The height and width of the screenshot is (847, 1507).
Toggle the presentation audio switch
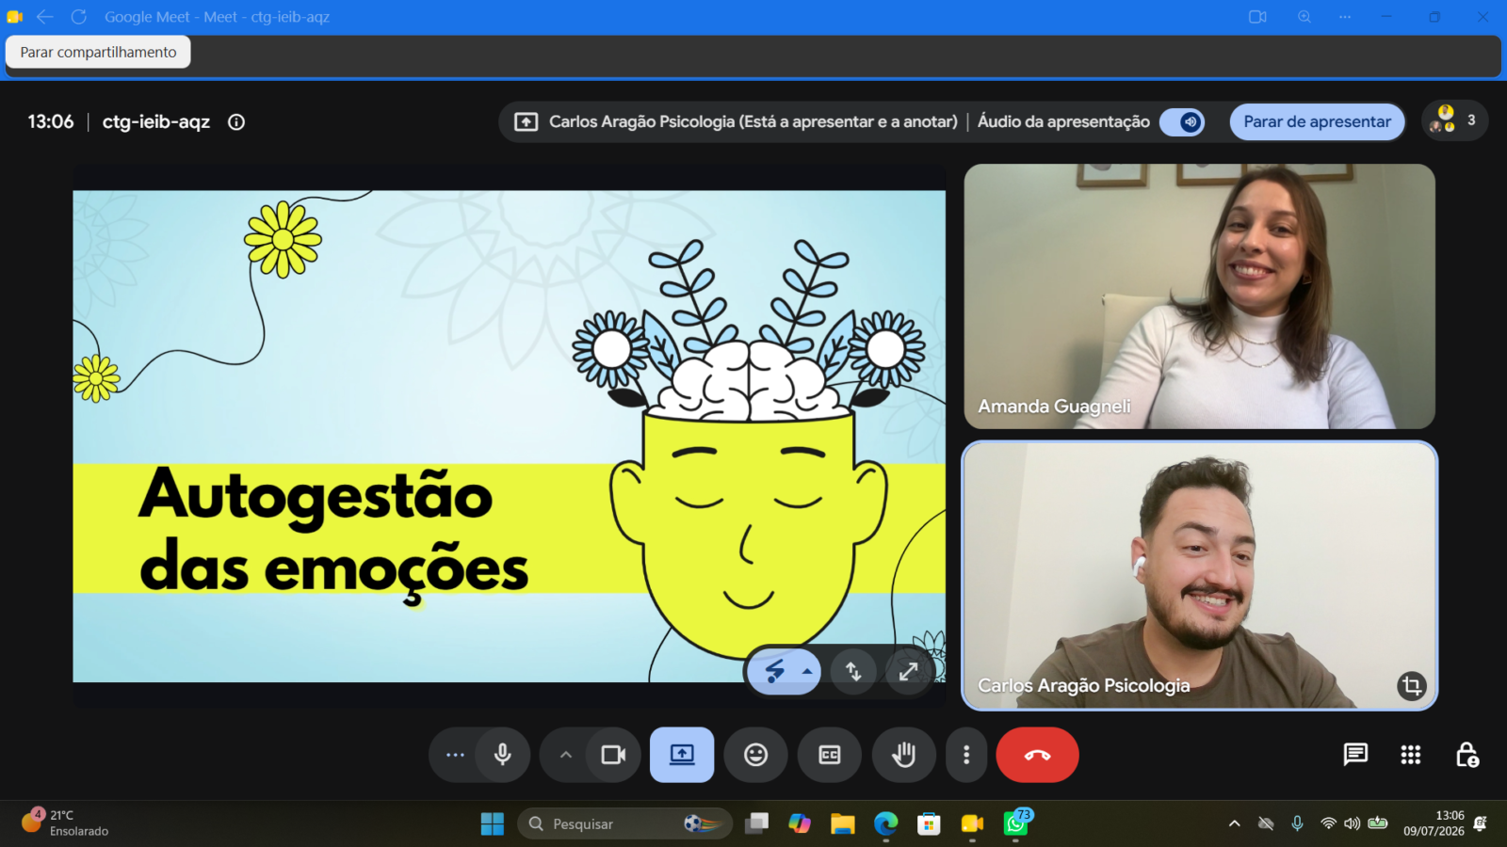click(1182, 122)
